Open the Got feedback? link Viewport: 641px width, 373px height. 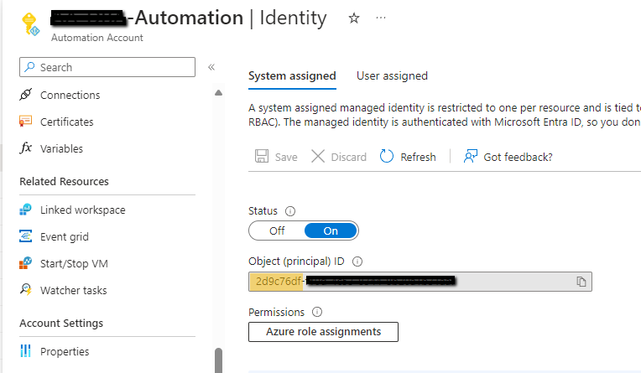click(518, 158)
